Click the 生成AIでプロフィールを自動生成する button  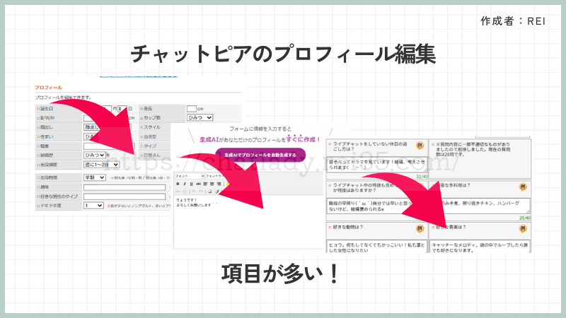260,155
